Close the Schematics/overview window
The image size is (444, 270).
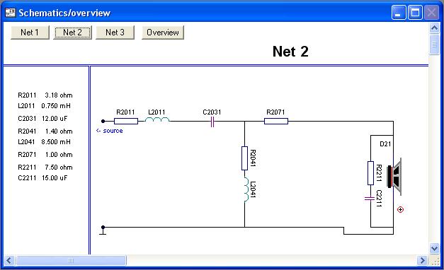point(431,13)
